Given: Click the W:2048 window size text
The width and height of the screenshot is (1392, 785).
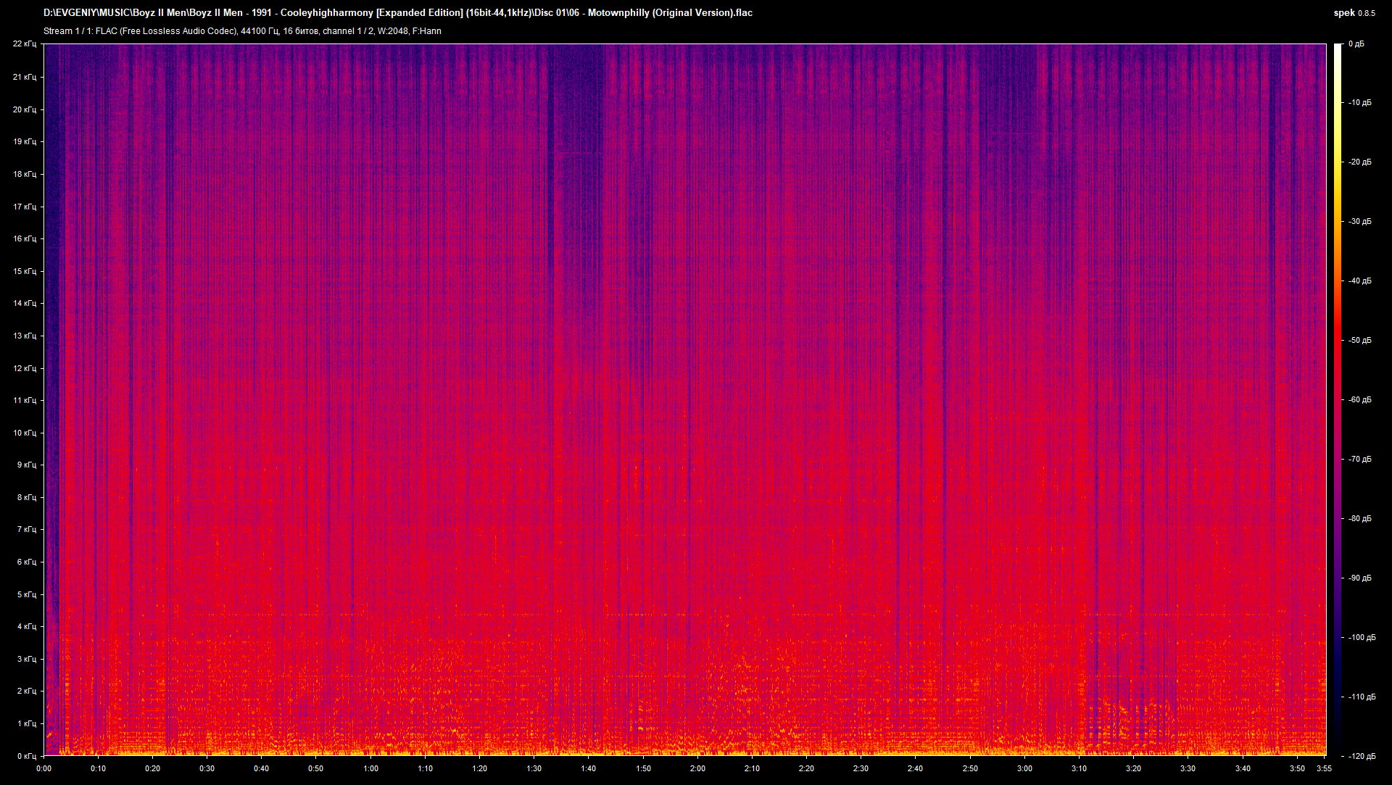Looking at the screenshot, I should (392, 31).
